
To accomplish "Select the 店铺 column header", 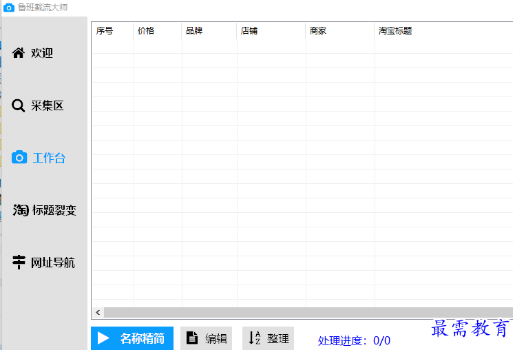I will click(x=249, y=31).
